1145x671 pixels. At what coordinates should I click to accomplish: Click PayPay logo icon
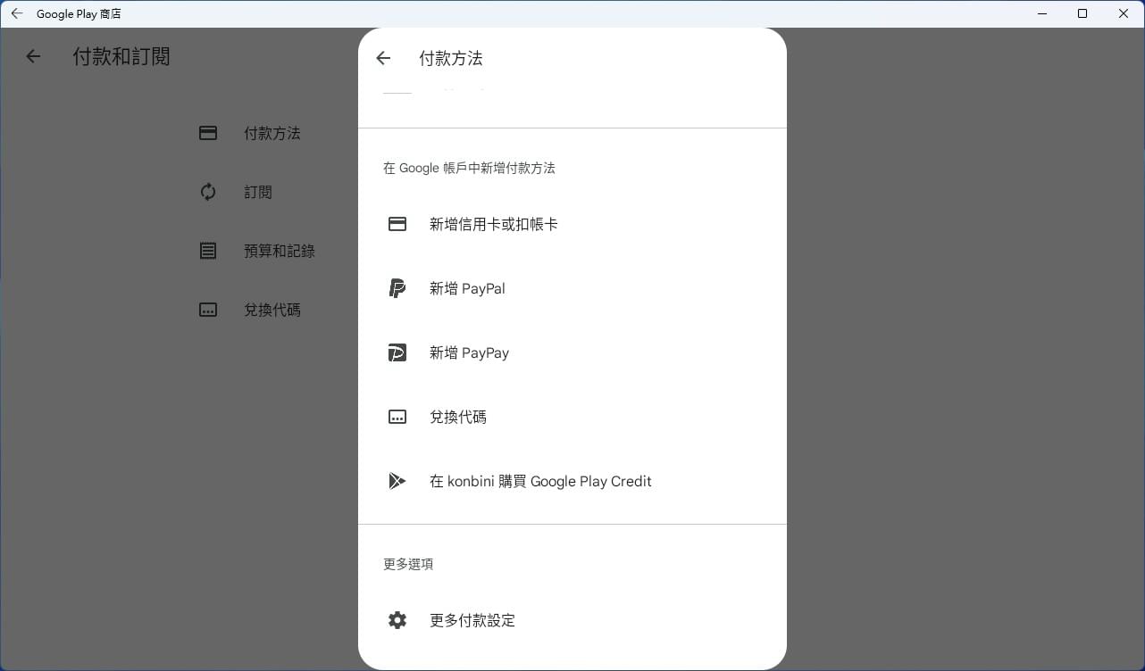tap(397, 352)
